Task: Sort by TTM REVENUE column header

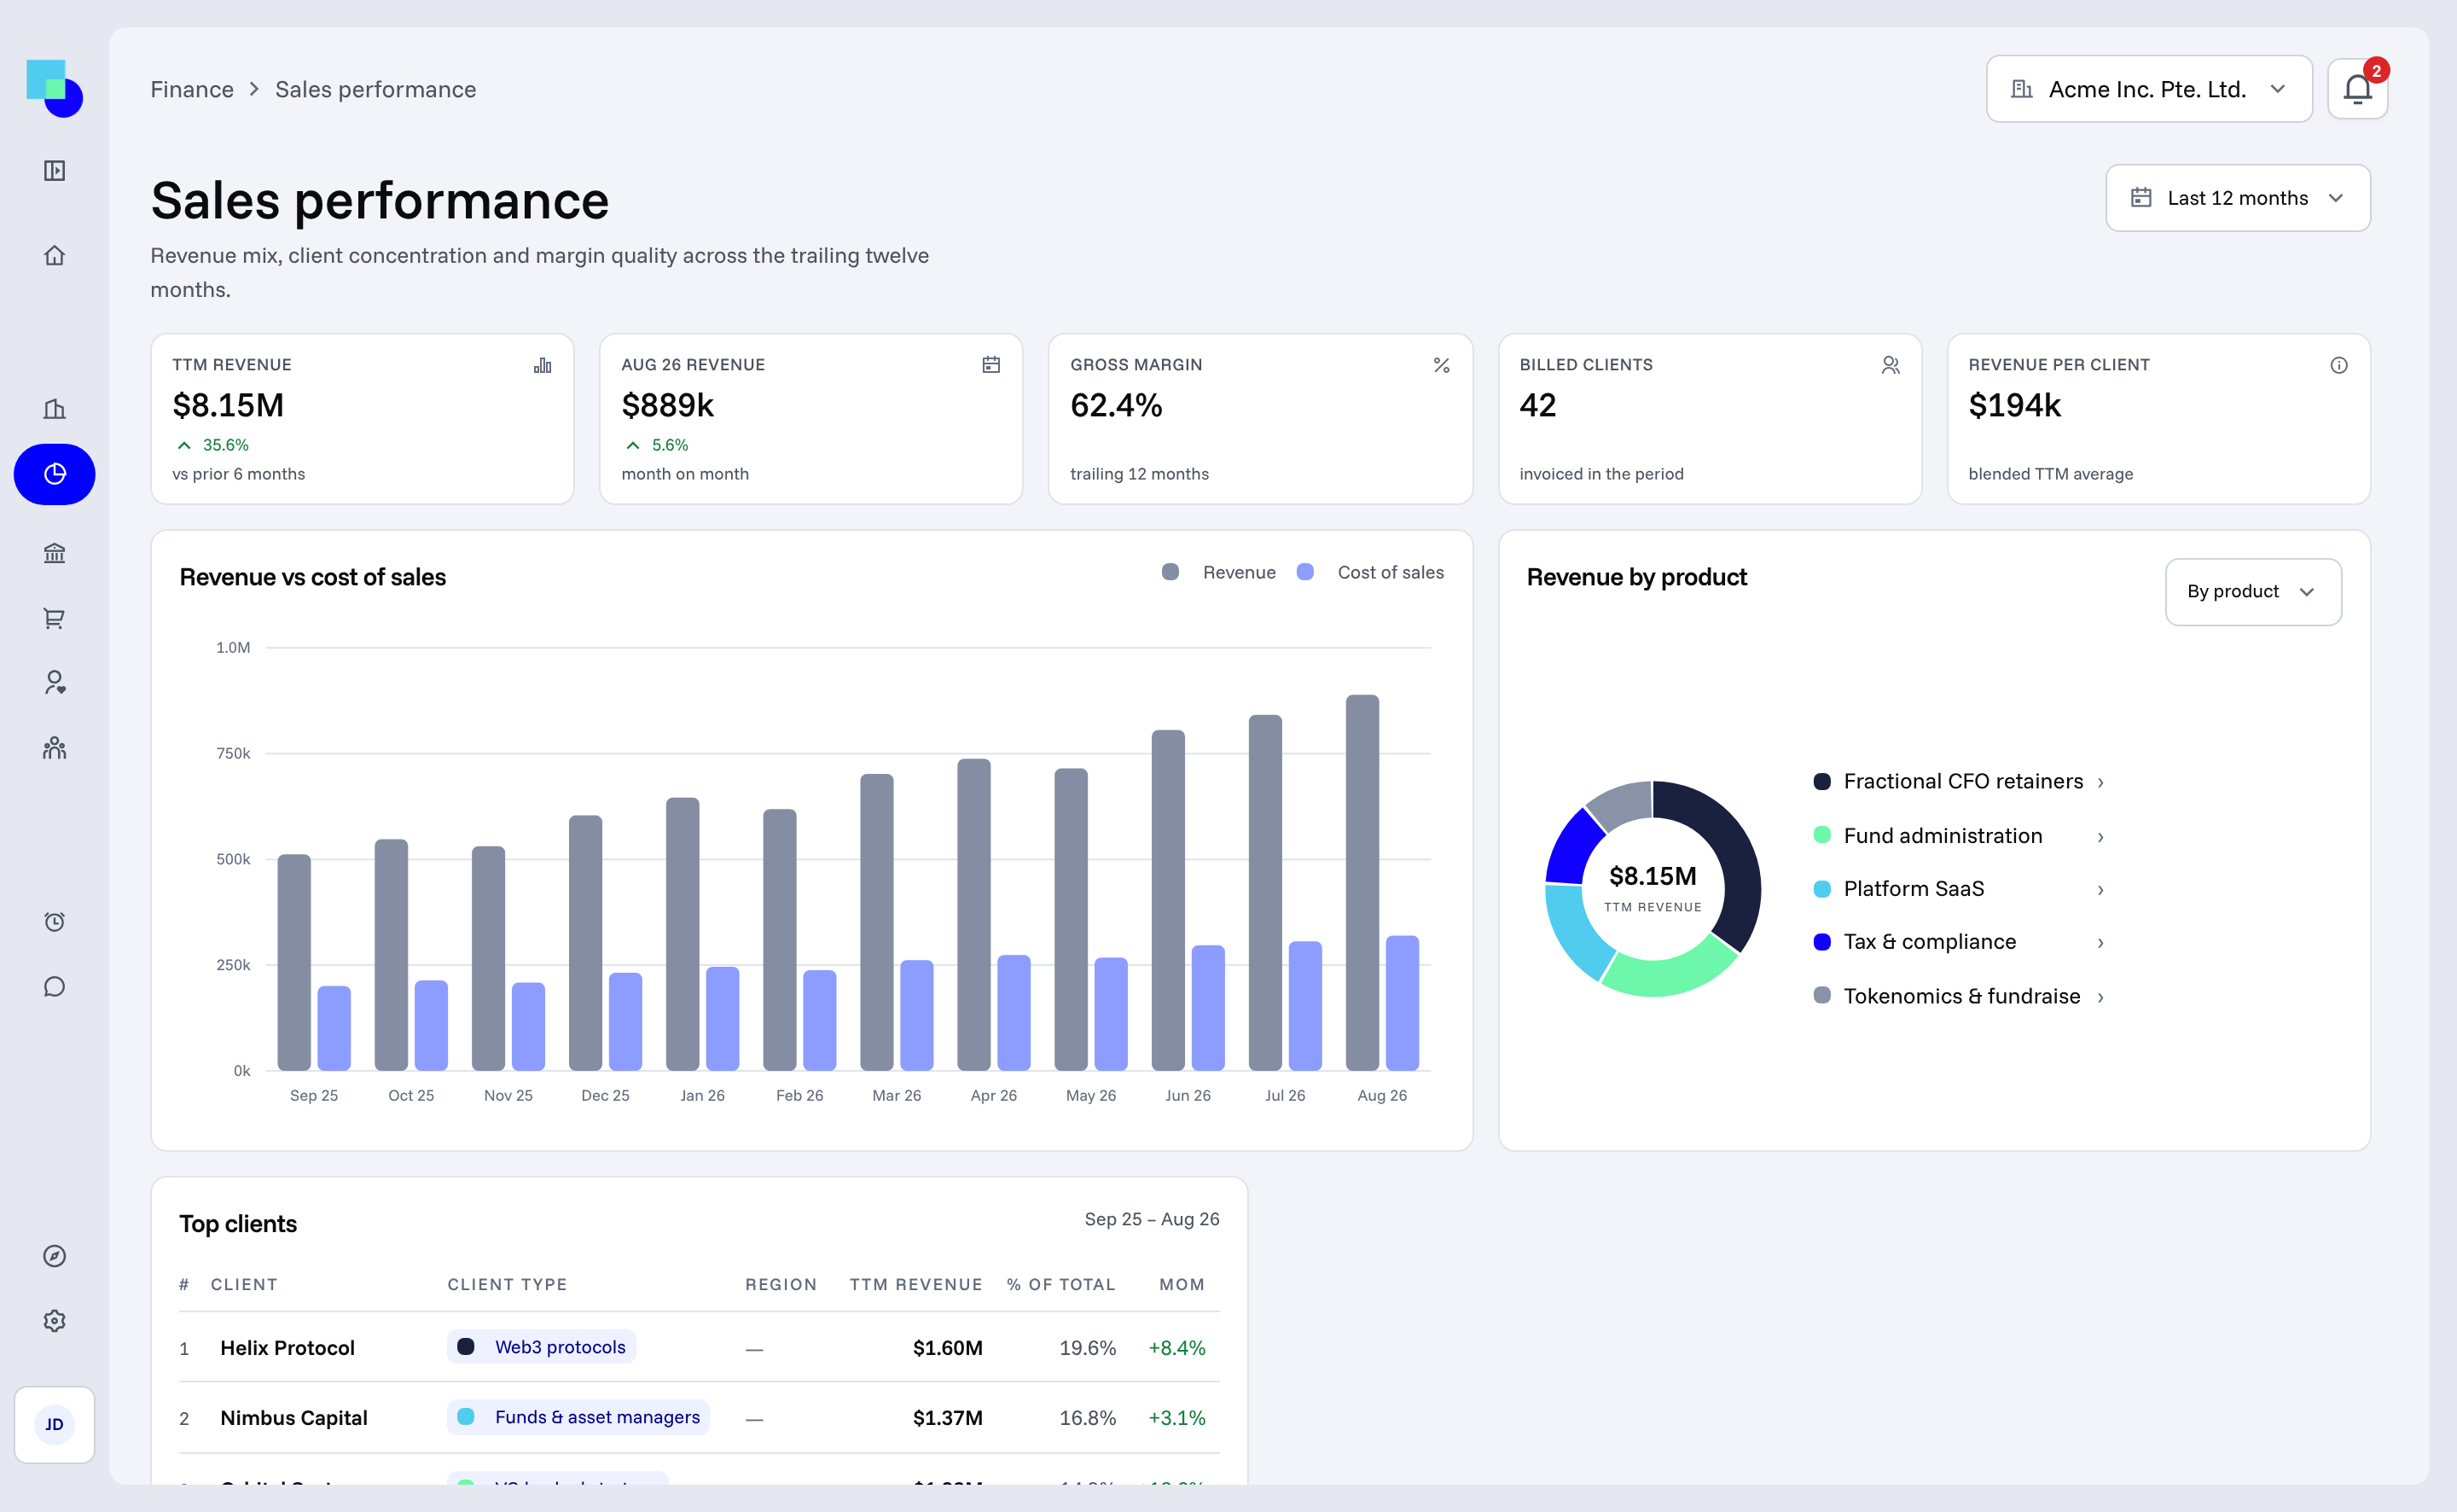Action: (x=915, y=1284)
